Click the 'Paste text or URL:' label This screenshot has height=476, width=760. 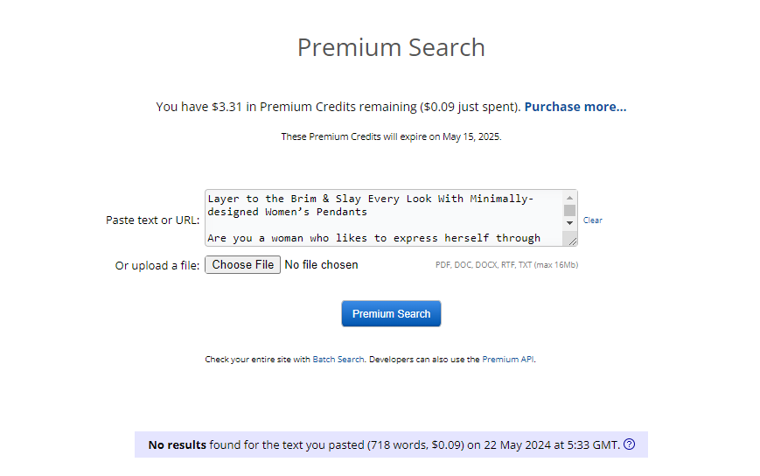[153, 220]
